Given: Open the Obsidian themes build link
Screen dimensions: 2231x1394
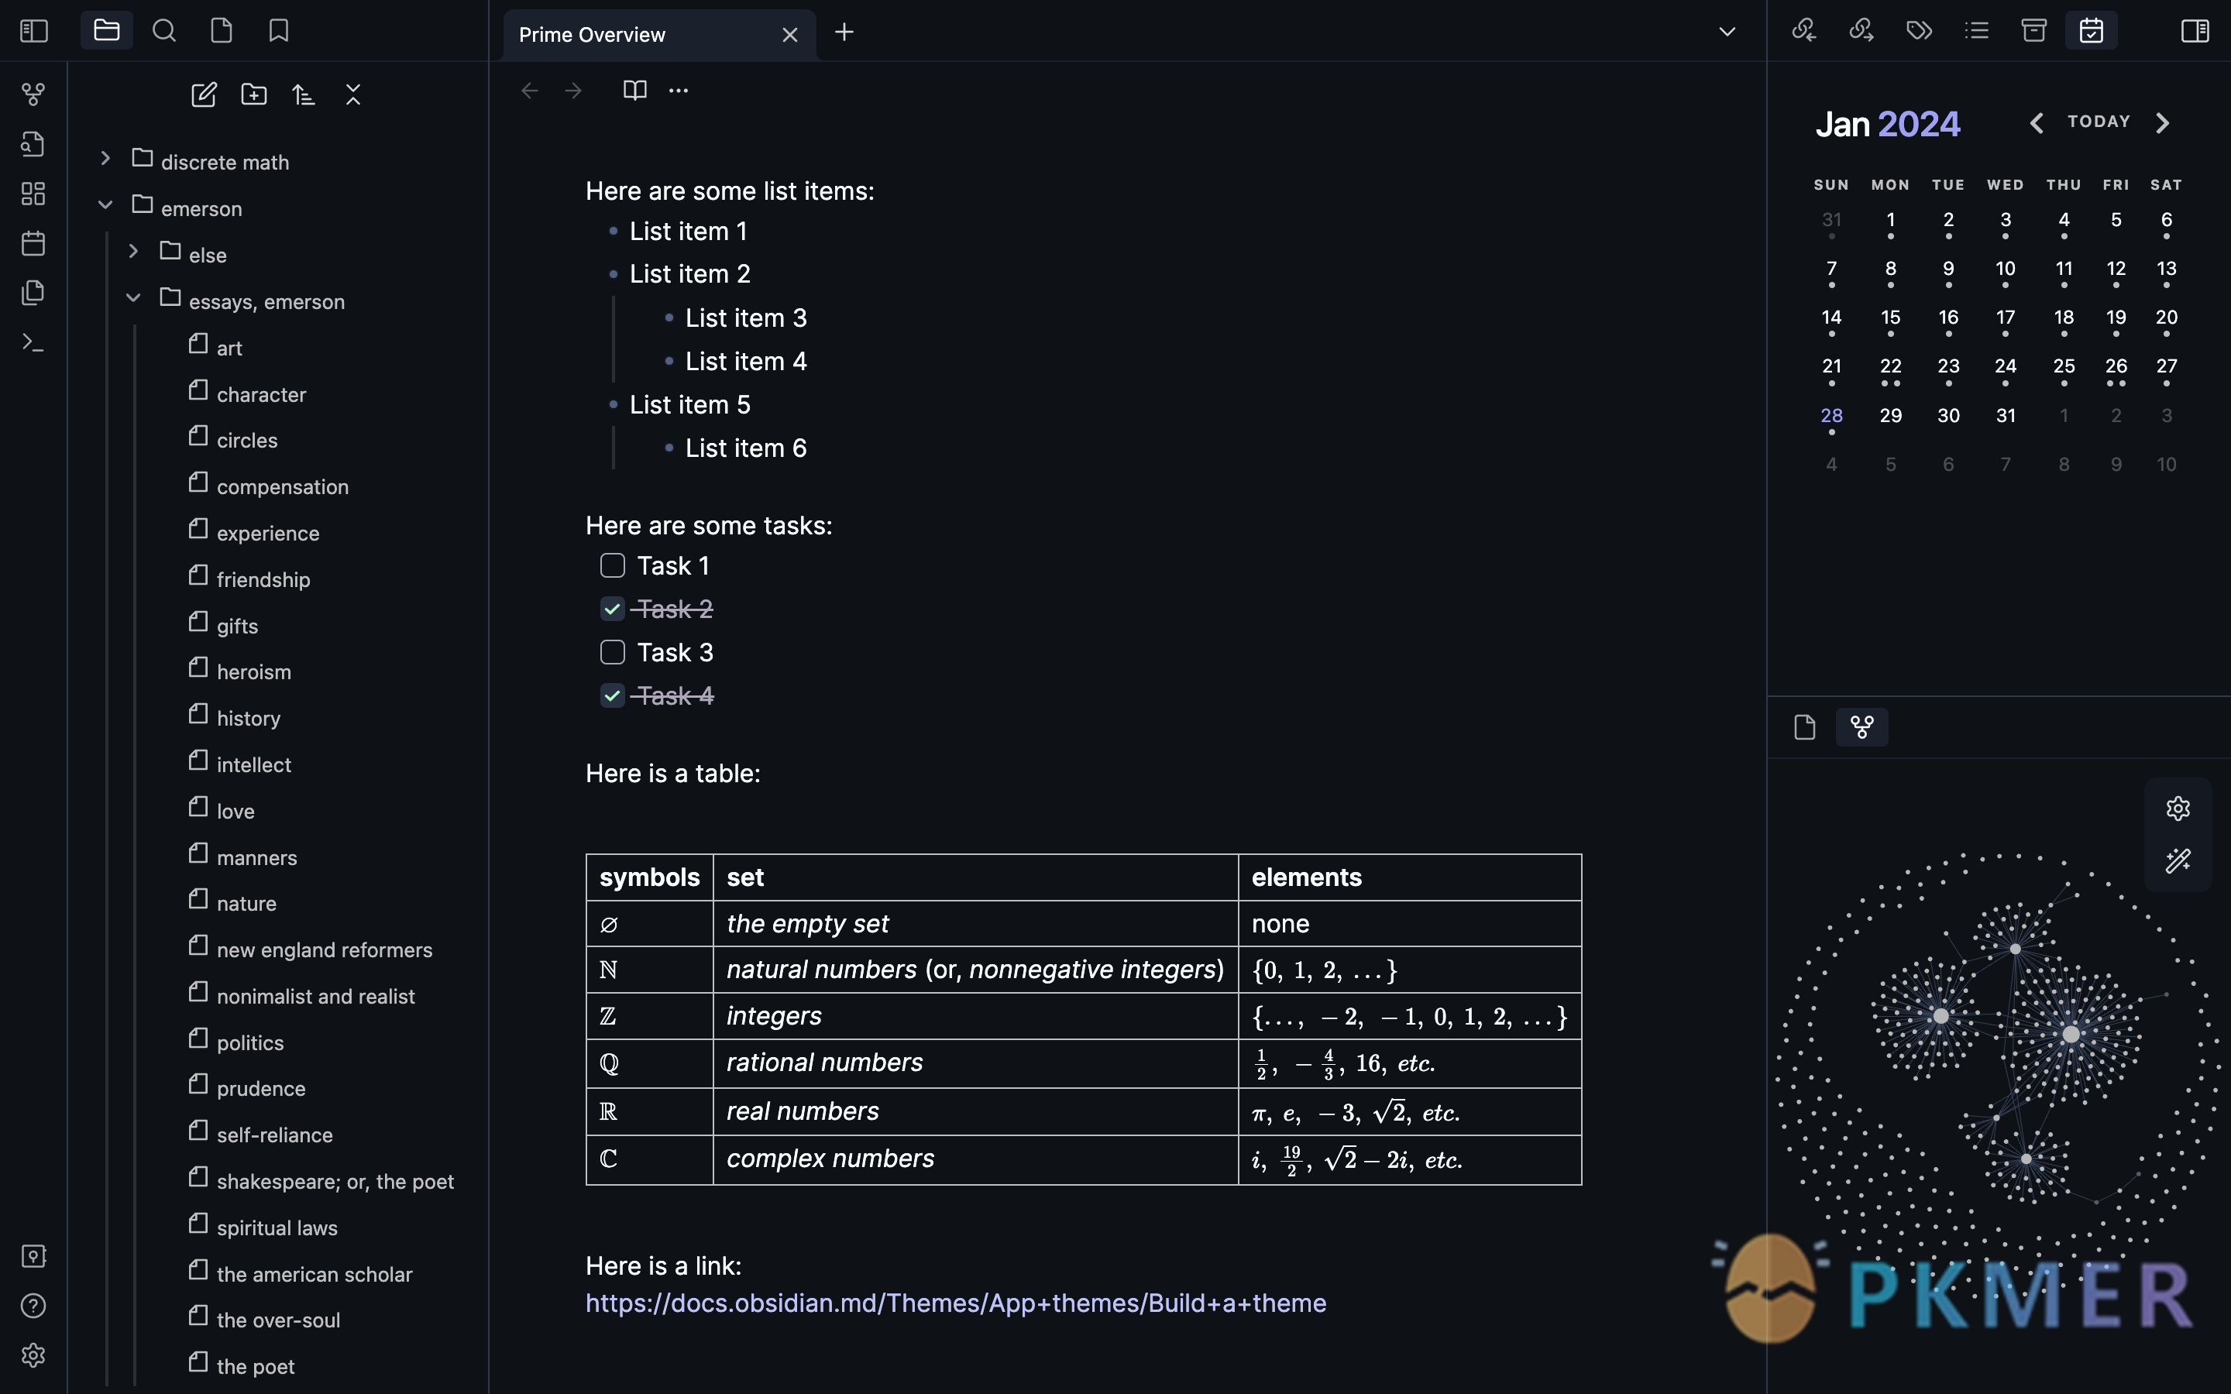Looking at the screenshot, I should point(956,1303).
